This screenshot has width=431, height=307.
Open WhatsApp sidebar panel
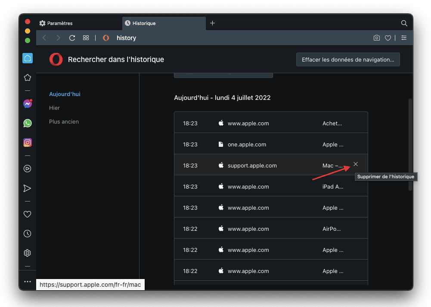point(28,123)
